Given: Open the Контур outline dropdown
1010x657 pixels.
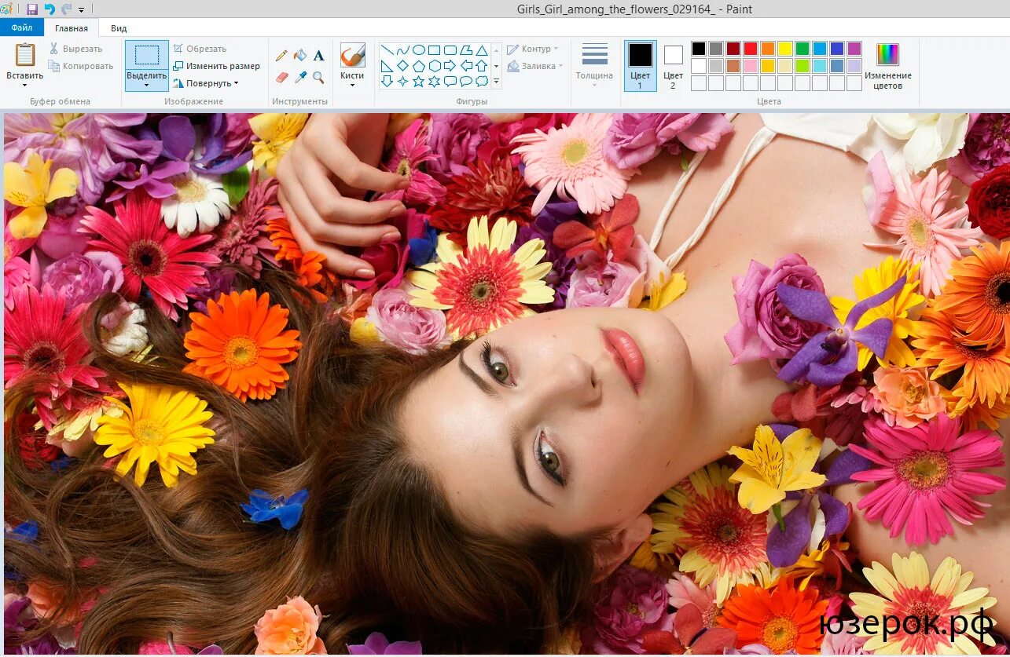Looking at the screenshot, I should pos(556,49).
